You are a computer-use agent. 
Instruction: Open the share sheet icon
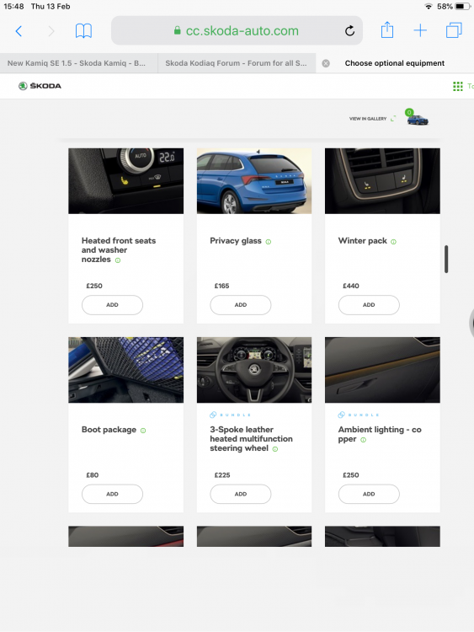click(387, 30)
